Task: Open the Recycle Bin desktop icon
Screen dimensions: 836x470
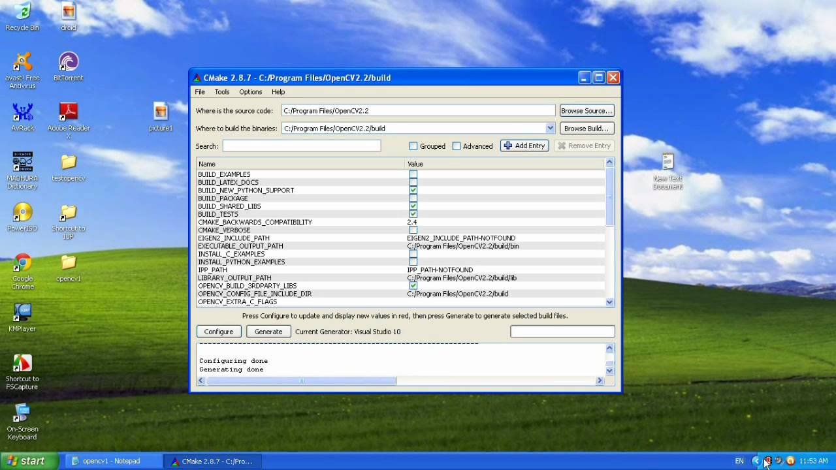Action: [22, 17]
